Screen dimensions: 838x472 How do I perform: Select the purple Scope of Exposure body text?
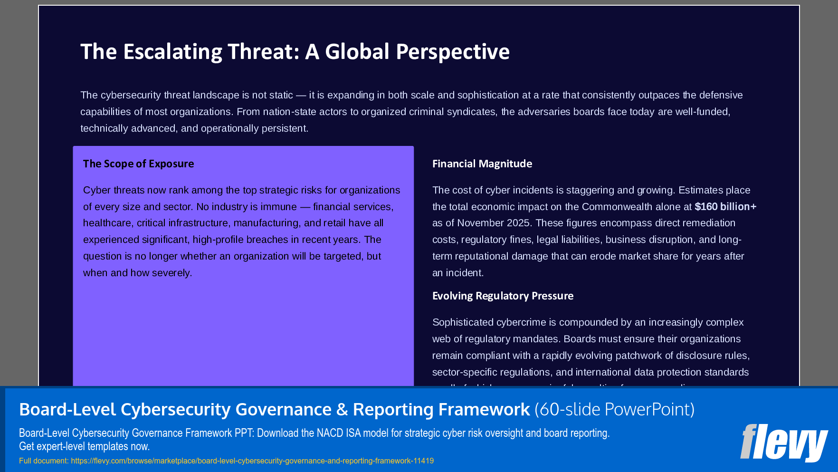pos(241,231)
